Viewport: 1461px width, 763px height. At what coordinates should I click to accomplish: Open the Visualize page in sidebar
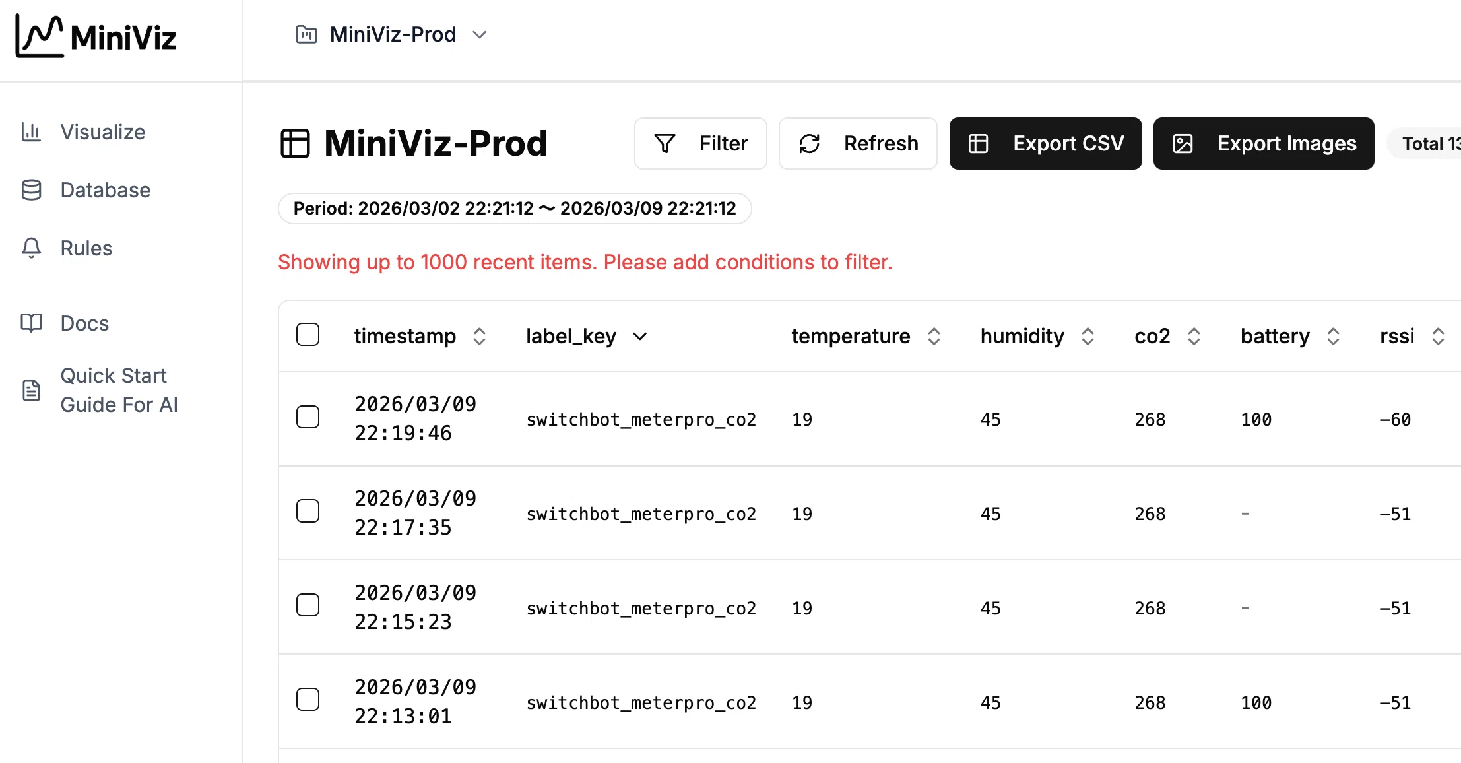tap(102, 132)
